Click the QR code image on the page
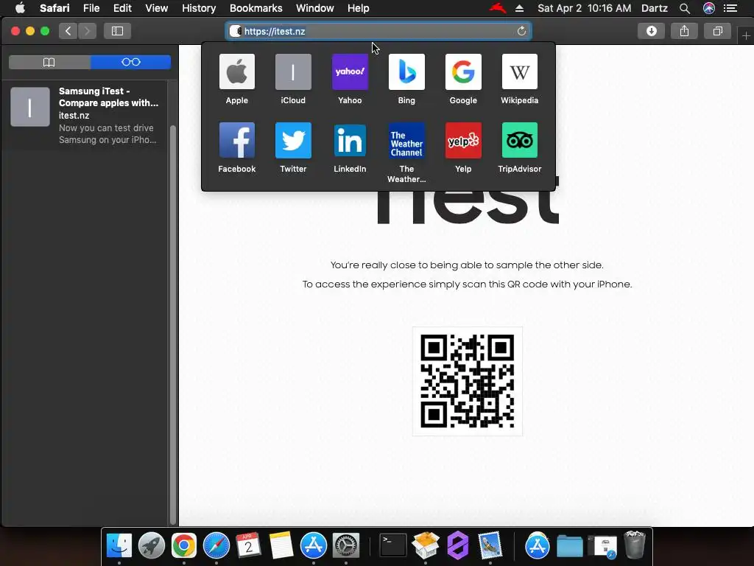Viewport: 754px width, 566px height. click(x=468, y=381)
